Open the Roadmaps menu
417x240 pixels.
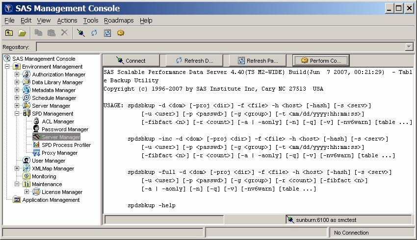coord(119,21)
